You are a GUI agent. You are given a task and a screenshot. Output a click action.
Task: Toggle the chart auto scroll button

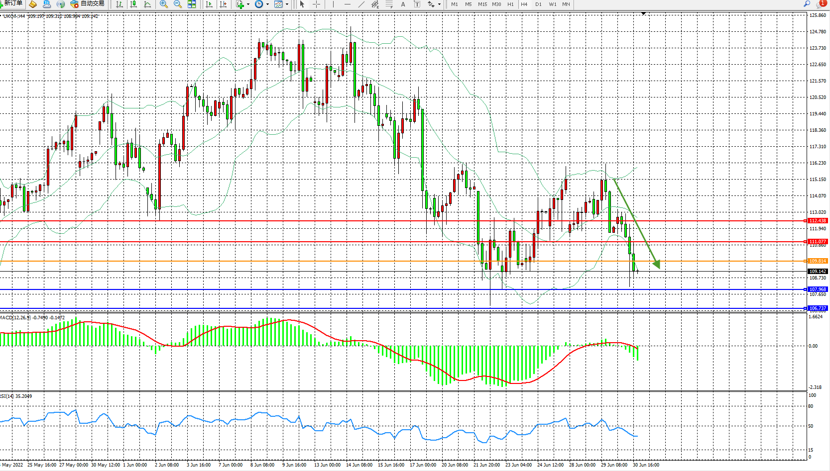[x=209, y=4]
